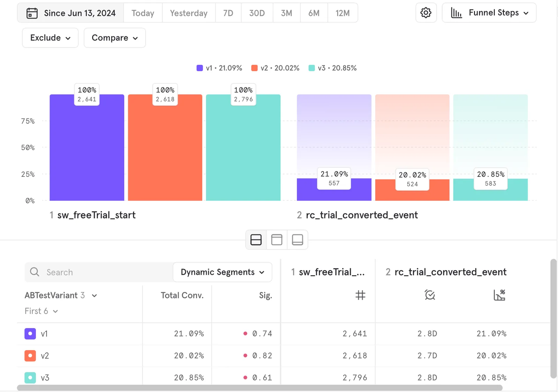
Task: Select the 30D date range
Action: [257, 13]
